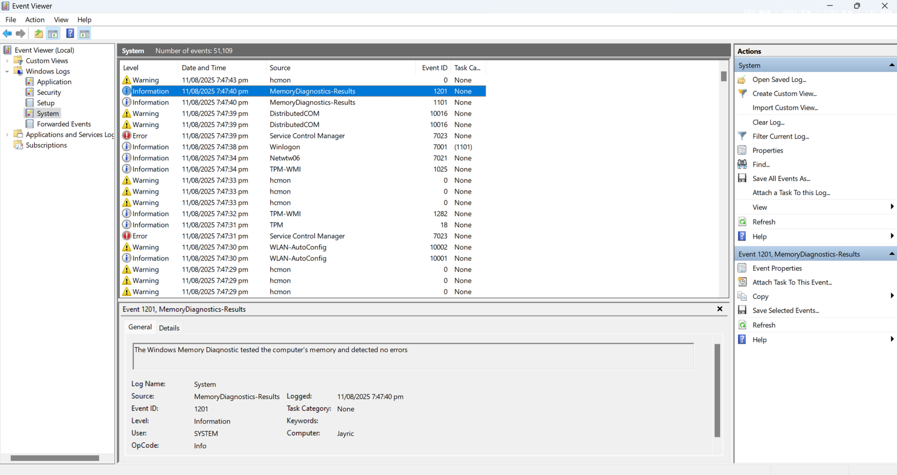897x475 pixels.
Task: Click the Attach Task To This Event icon
Action: [x=742, y=282]
